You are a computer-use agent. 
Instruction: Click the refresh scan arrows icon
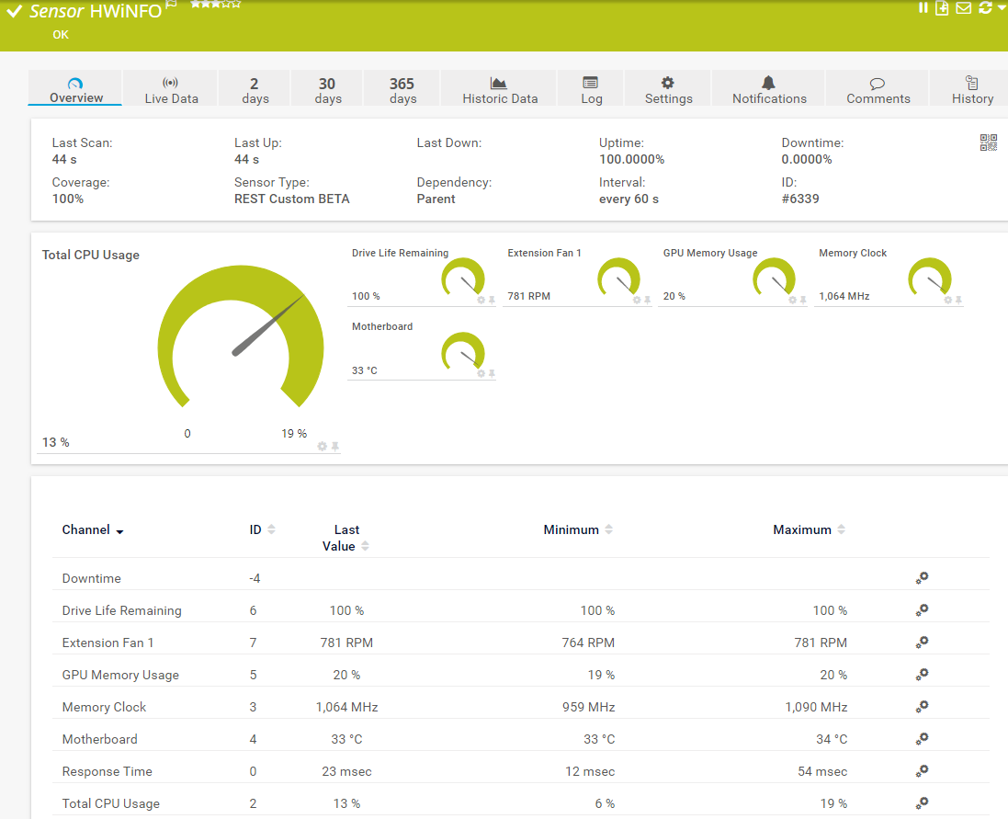coord(985,8)
